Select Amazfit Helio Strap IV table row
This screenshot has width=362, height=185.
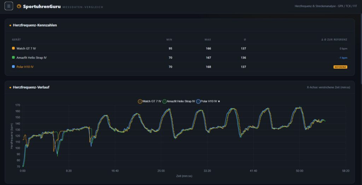tap(180, 58)
